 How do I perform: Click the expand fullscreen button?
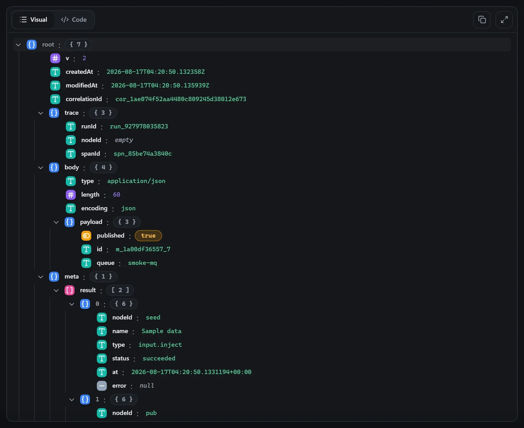(x=504, y=20)
